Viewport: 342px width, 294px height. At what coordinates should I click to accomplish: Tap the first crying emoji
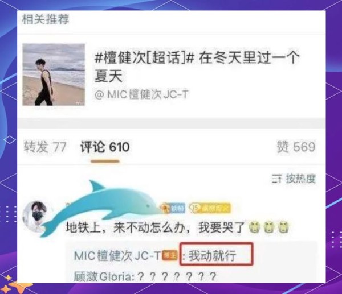coord(255,227)
